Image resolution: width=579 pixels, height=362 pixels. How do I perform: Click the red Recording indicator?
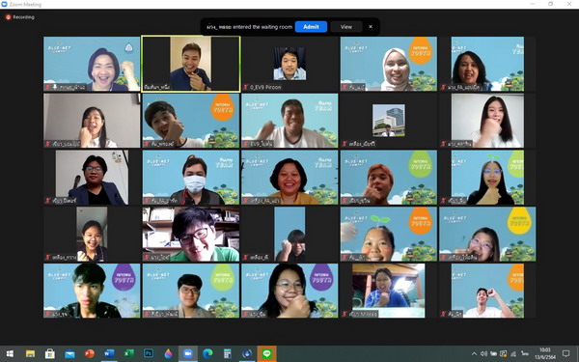[20, 17]
